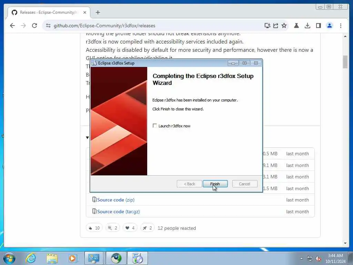
Task: Click the share page icon
Action: [x=275, y=26]
